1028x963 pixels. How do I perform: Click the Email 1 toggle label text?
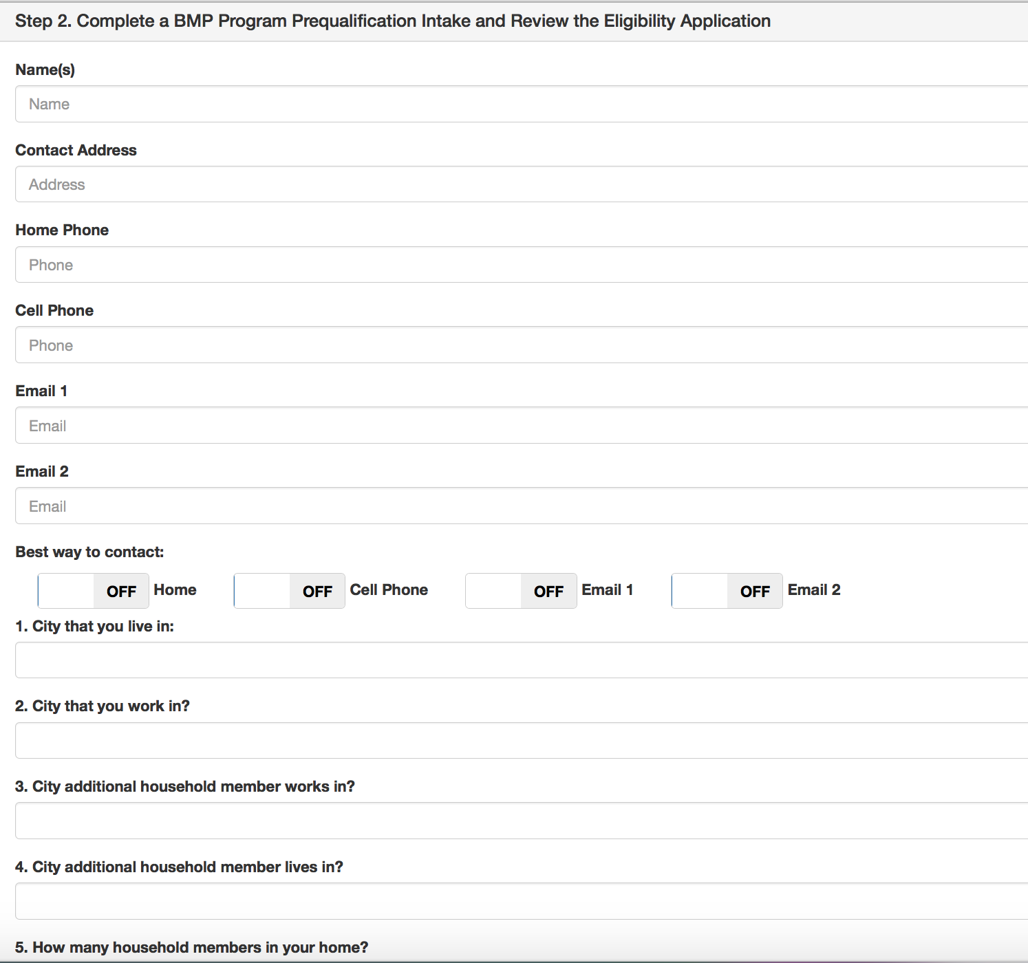click(607, 590)
